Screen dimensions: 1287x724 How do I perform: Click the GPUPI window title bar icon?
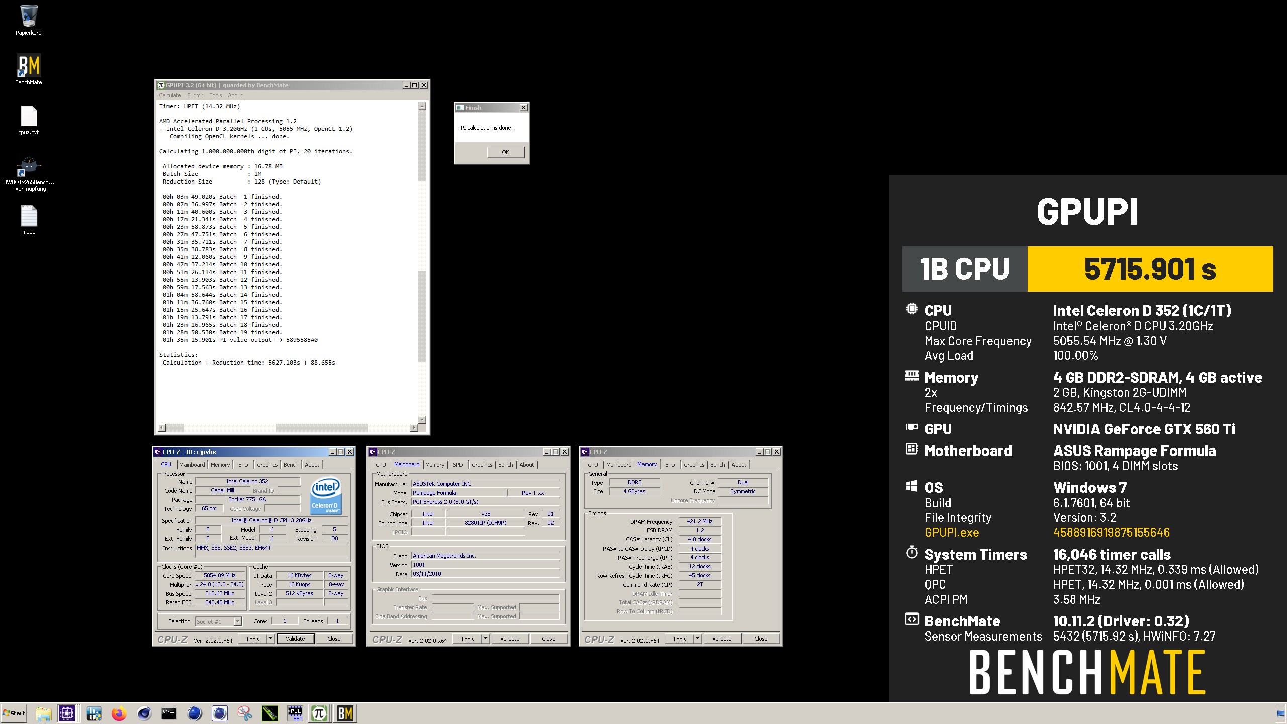pos(161,85)
